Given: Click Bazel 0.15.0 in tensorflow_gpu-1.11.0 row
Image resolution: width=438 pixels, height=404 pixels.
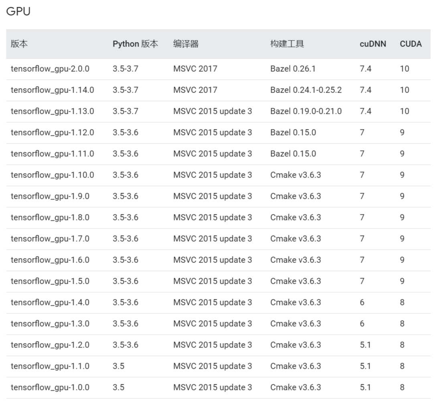Looking at the screenshot, I should (293, 154).
